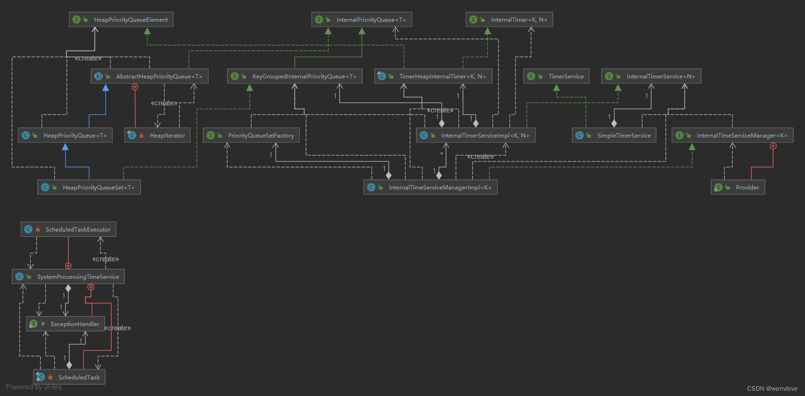Click the TimerHeapInternalTimer<K, N> node
The image size is (805, 396).
[433, 76]
